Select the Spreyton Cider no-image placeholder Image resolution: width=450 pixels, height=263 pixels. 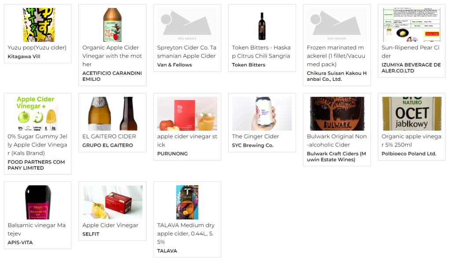187,25
